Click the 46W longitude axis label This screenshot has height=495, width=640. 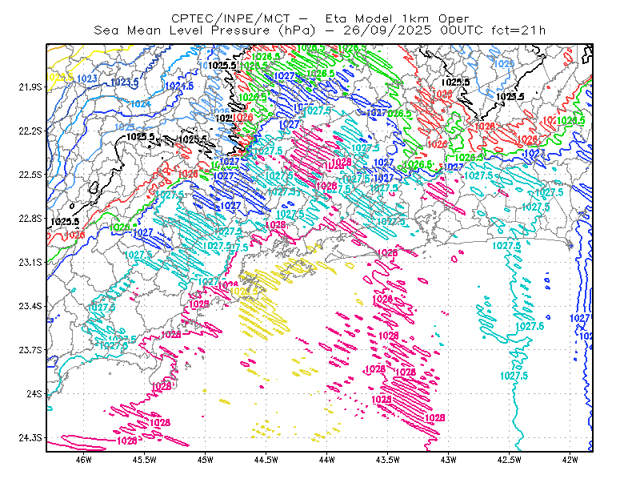point(84,460)
